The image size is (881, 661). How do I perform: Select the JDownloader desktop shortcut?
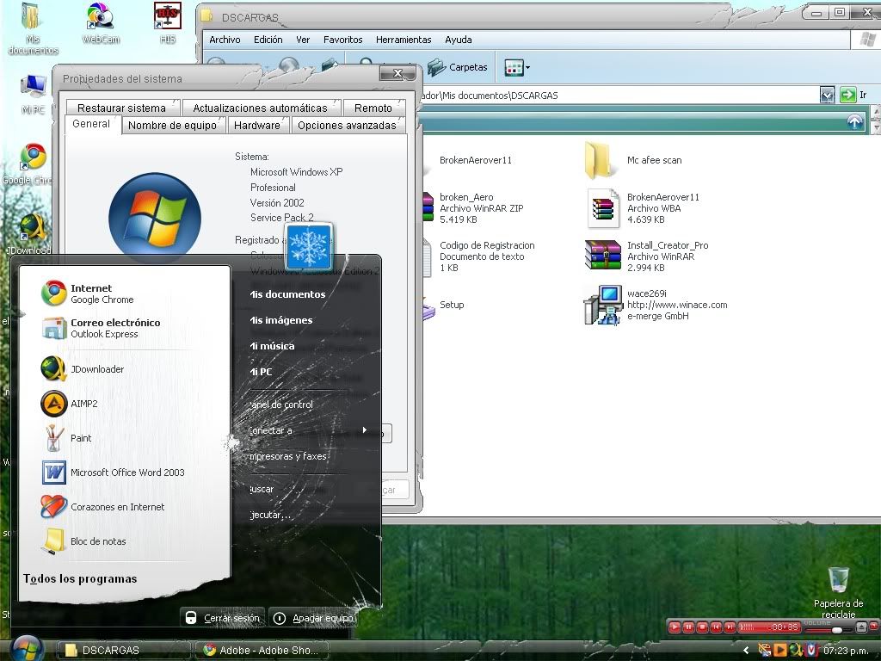[31, 234]
